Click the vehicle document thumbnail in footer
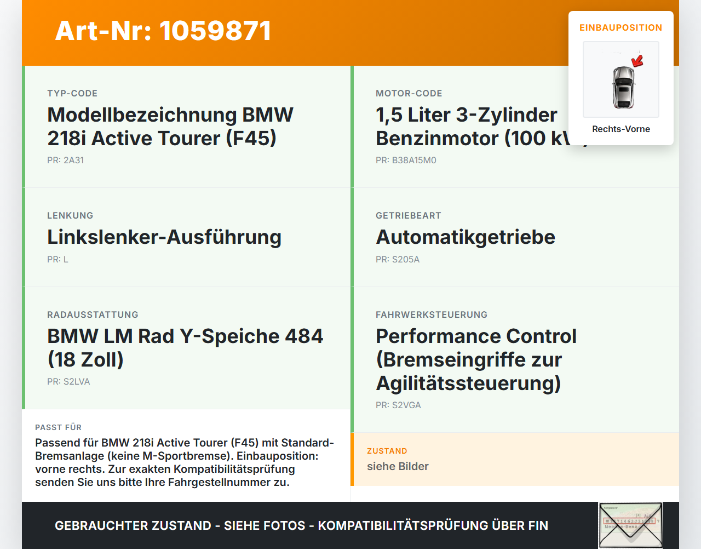 [x=630, y=525]
